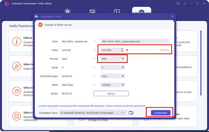Click the source name Mon fichie...ressed.wav

75,41
